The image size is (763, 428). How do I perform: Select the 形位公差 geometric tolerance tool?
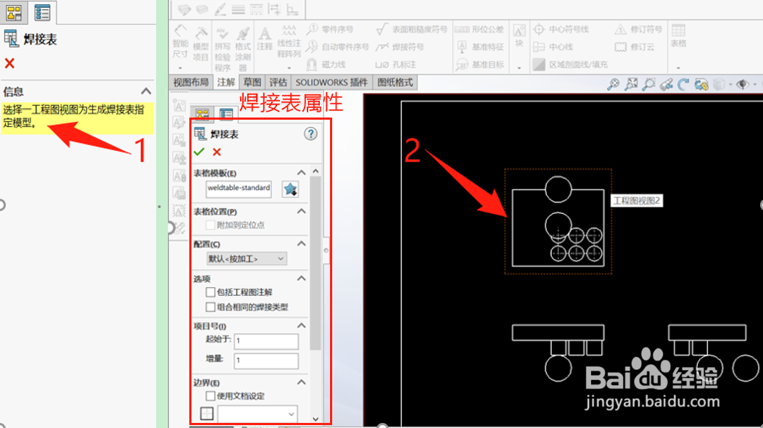tap(481, 29)
